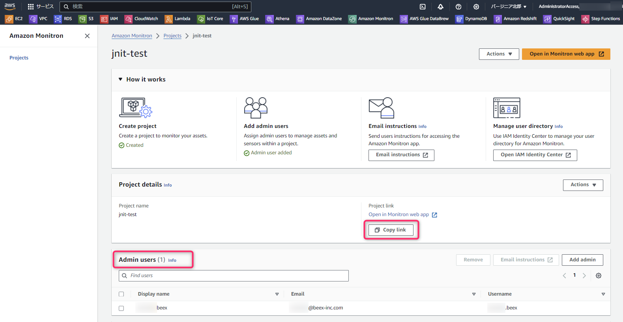
Task: Go to next admin users page
Action: 584,276
